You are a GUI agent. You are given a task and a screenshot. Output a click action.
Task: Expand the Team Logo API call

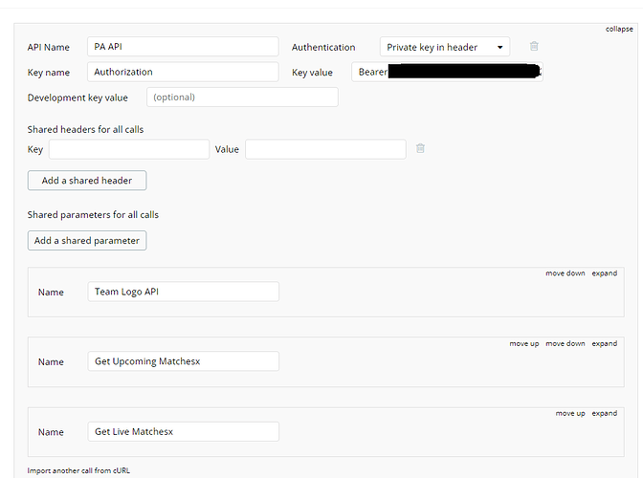(604, 273)
